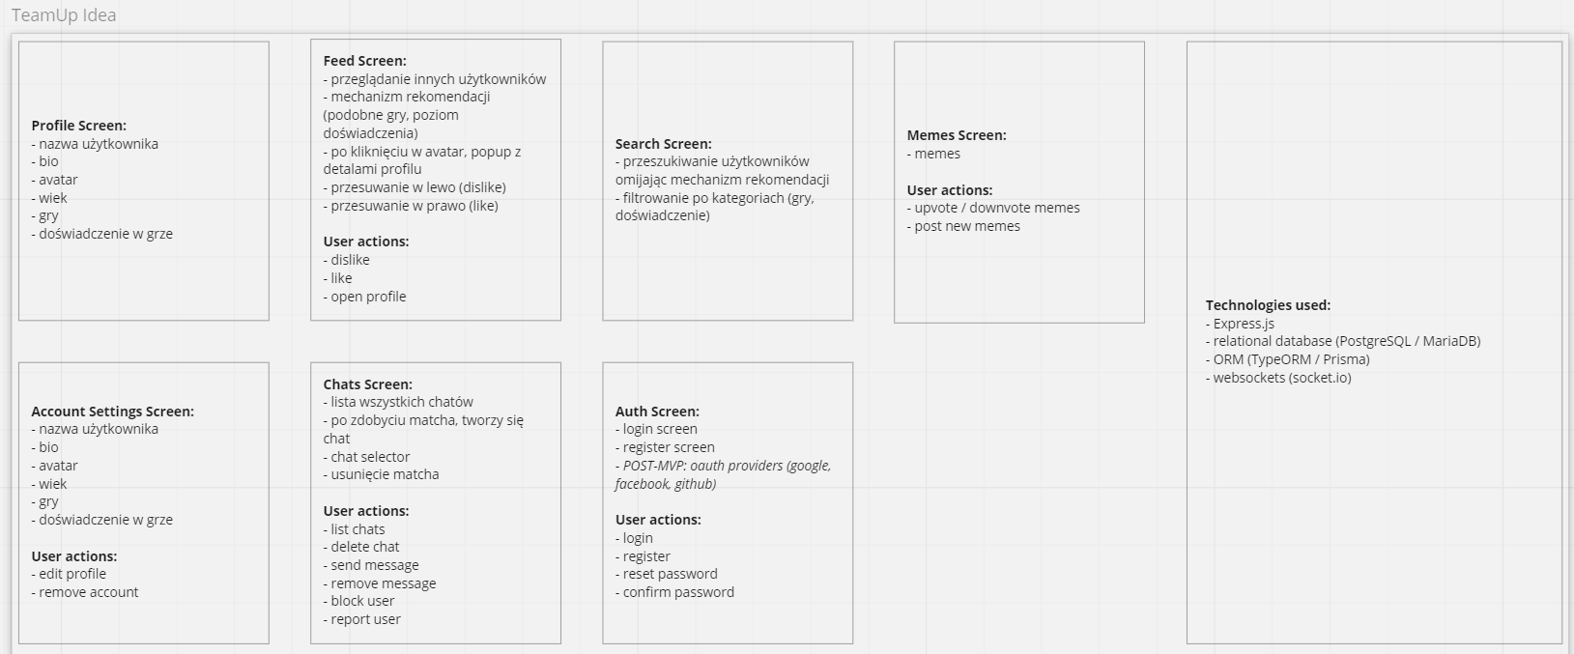The image size is (1574, 654).
Task: Click 'Express.js' in Technologies card
Action: point(1244,324)
